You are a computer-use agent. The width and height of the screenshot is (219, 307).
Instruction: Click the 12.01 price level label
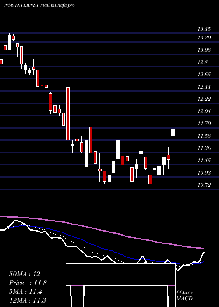pyautogui.click(x=204, y=111)
